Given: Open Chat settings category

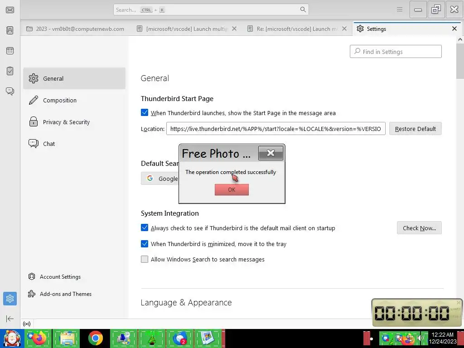Looking at the screenshot, I should pos(74,144).
